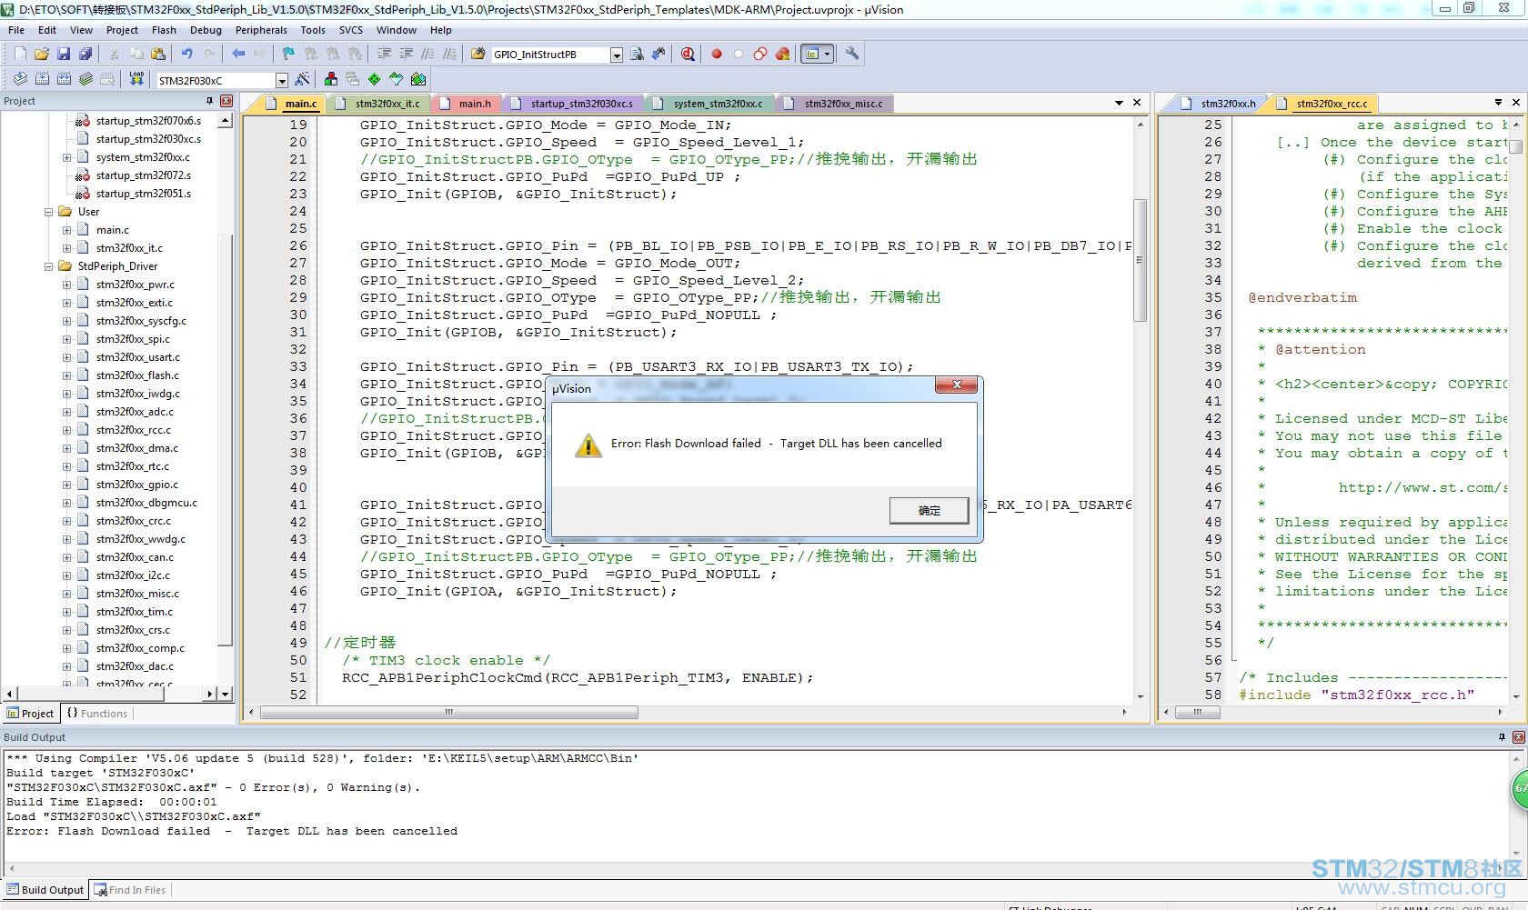Close the µVision error dialog
The width and height of the screenshot is (1528, 910).
tap(957, 385)
